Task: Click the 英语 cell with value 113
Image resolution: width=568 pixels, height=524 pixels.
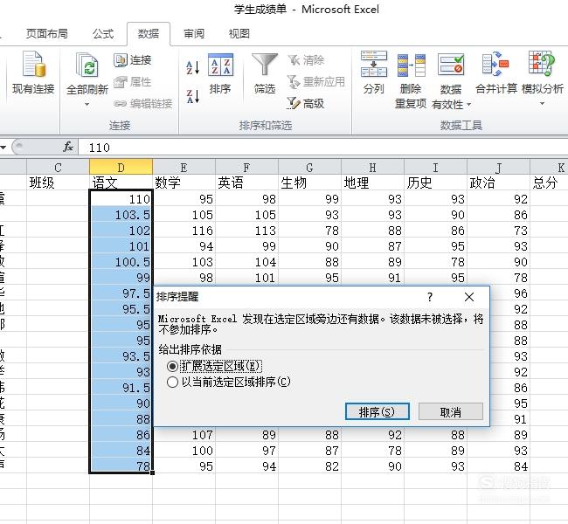Action: 246,231
